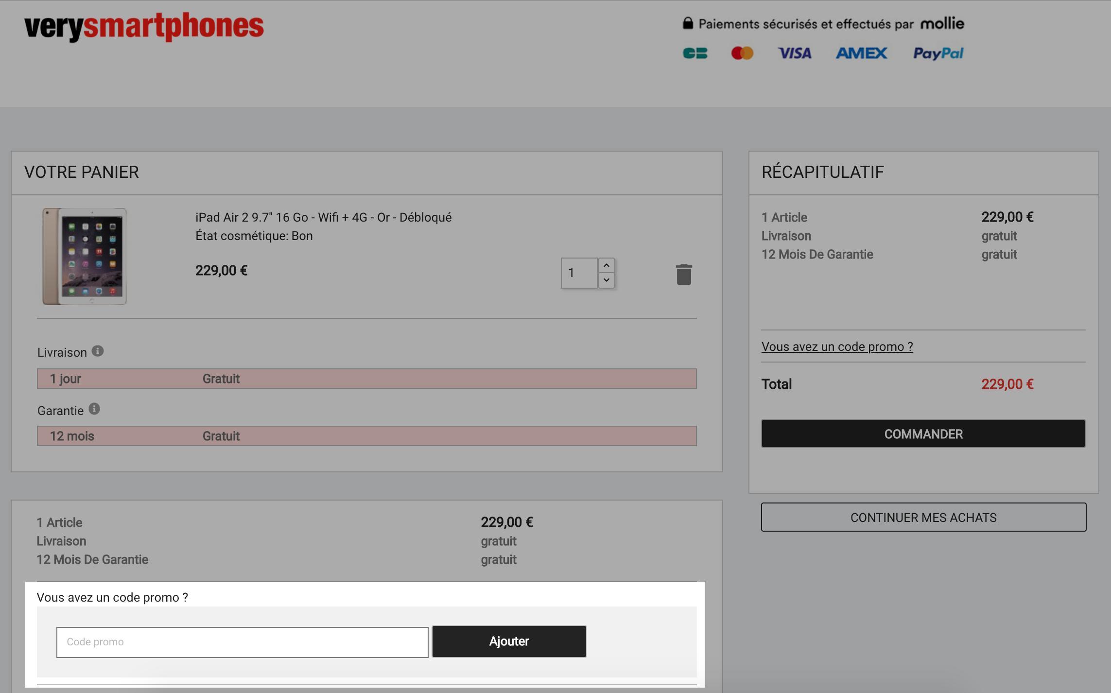This screenshot has height=693, width=1111.
Task: Open the Livraison info icon
Action: point(98,351)
